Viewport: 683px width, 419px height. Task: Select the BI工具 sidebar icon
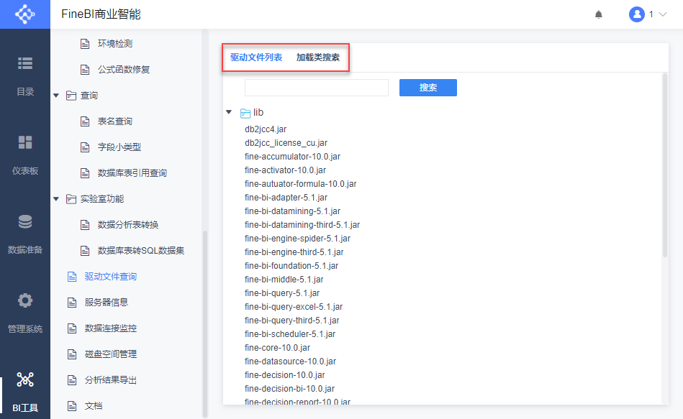[24, 379]
